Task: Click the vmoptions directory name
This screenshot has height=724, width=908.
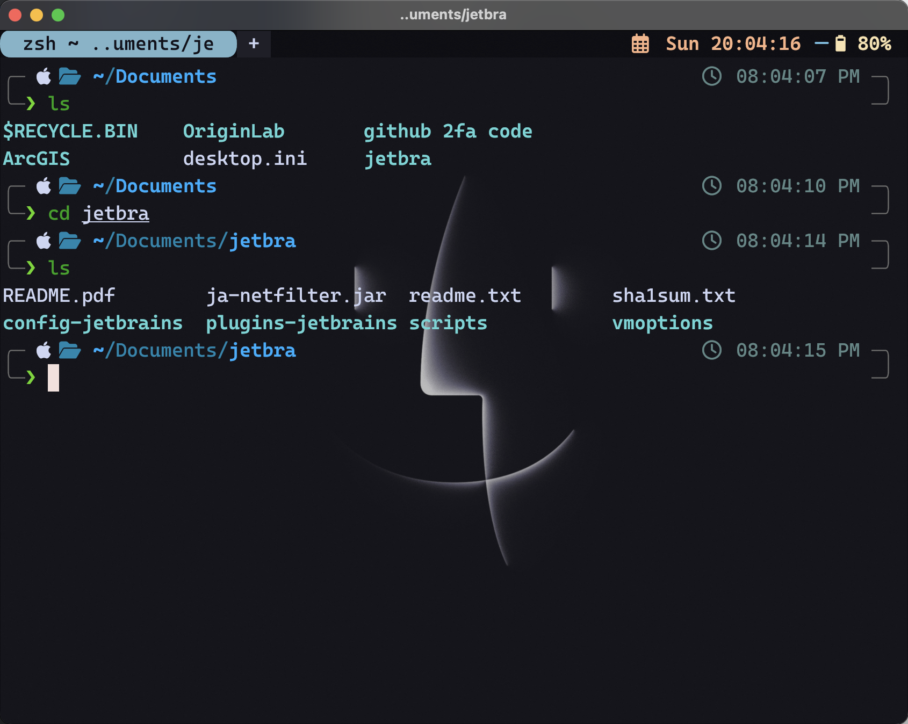Action: (662, 323)
